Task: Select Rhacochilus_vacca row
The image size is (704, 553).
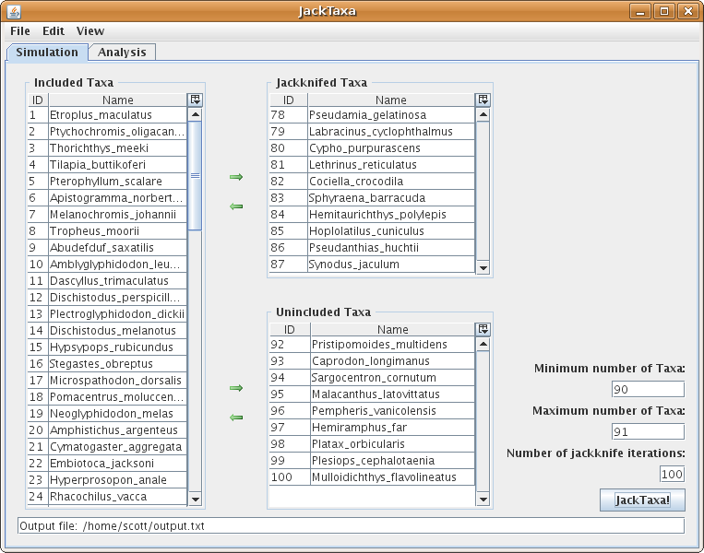Action: [x=107, y=497]
